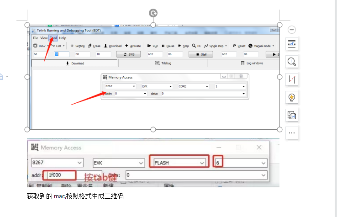
Task: Click the lightbulb suggestion icon
Action: 292,97
